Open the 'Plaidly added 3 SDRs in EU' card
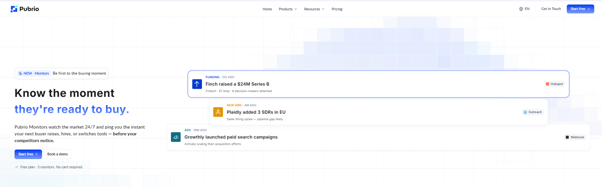Image resolution: width=602 pixels, height=187 pixels. 378,112
